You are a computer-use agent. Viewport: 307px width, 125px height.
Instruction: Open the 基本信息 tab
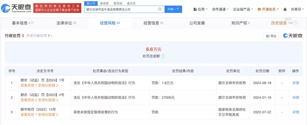23,23
